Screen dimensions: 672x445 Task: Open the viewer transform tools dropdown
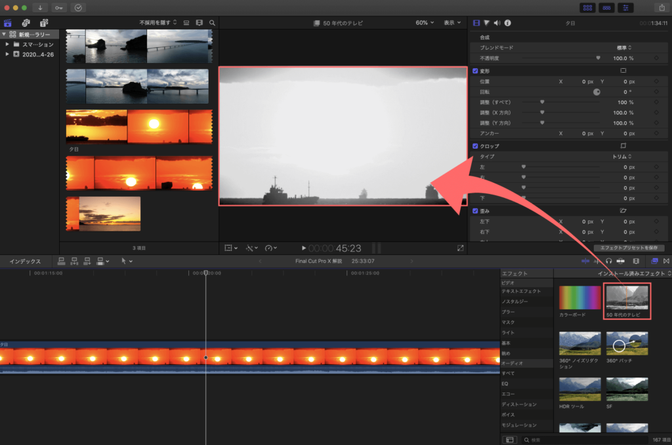pos(231,248)
